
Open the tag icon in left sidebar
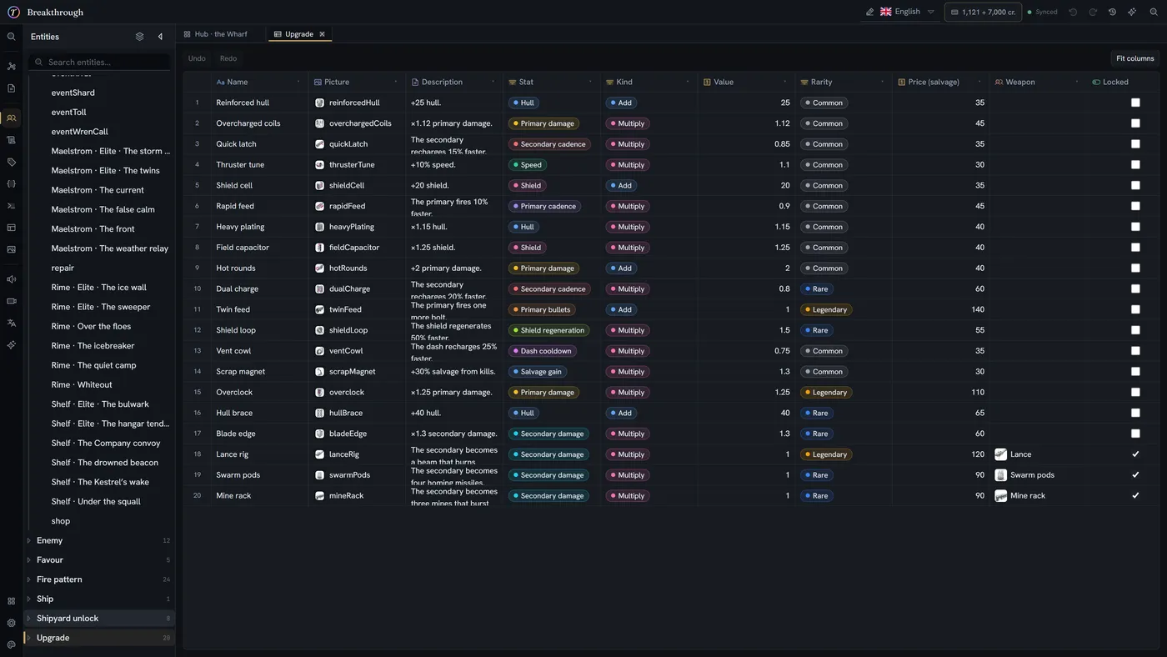click(12, 162)
